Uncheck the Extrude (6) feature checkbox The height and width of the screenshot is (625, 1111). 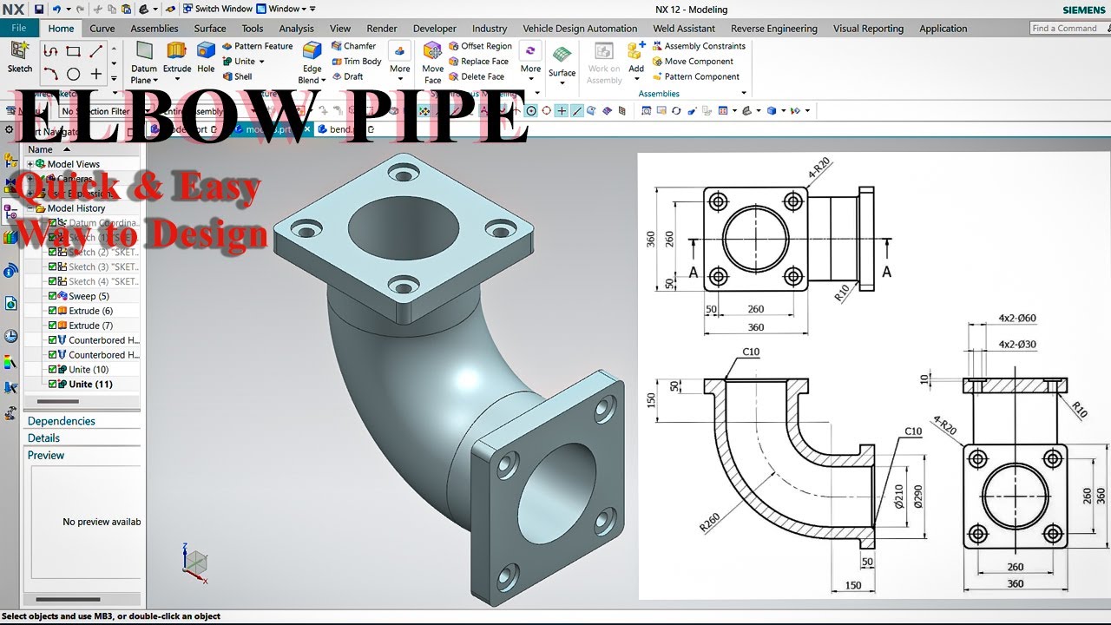(x=53, y=311)
